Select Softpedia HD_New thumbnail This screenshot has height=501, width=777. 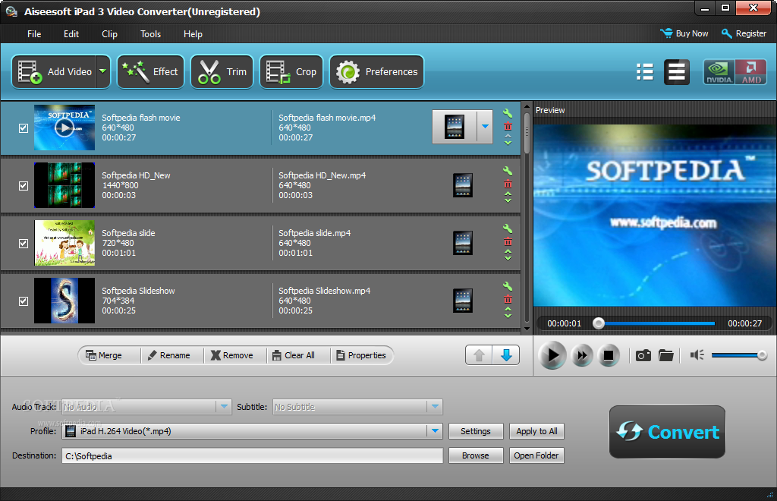coord(64,185)
